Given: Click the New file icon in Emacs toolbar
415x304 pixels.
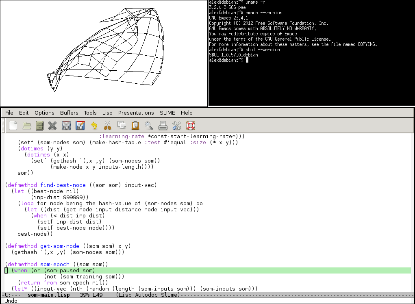Looking at the screenshot, I should tap(13, 126).
